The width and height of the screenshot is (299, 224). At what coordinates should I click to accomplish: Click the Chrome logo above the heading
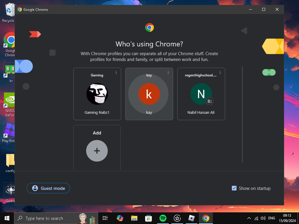point(149,28)
